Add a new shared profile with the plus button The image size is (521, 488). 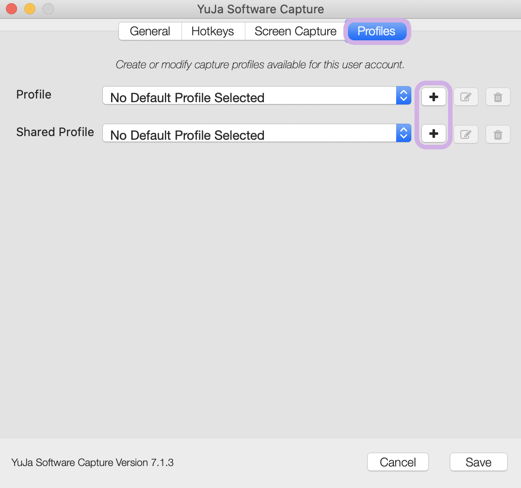434,134
